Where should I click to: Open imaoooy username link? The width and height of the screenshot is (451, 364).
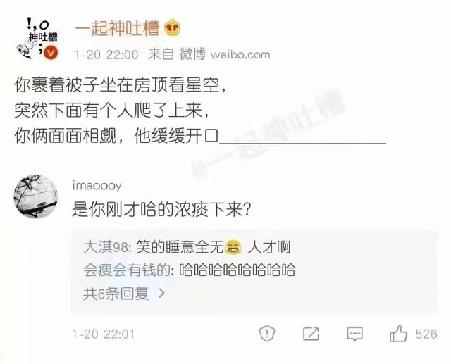point(97,186)
